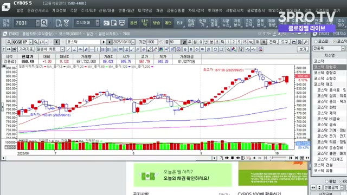Click the bold K button in chart toolbar
Screen dimensions: 347x195
(56, 42)
